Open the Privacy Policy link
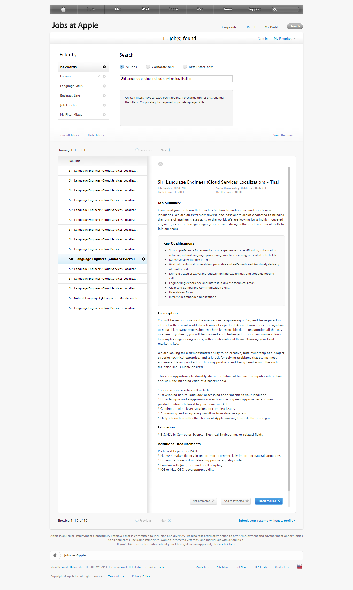Screen dimensions: 353x590 pos(141,576)
